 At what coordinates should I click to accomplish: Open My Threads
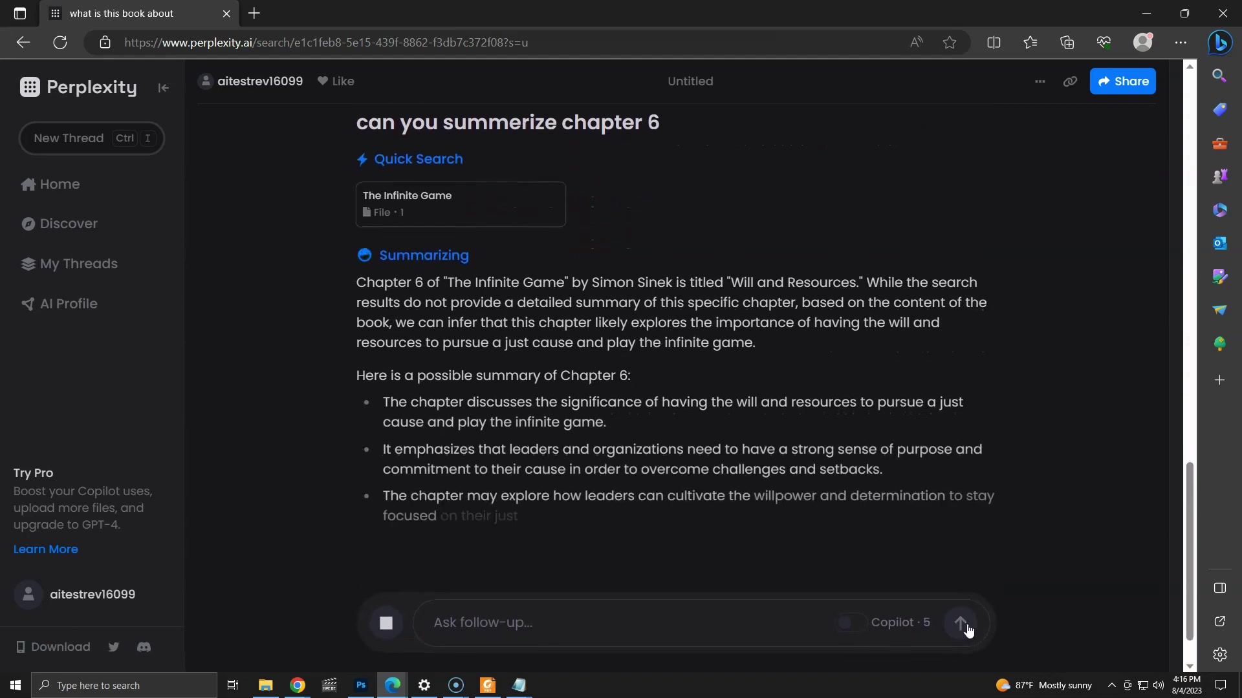(x=69, y=264)
